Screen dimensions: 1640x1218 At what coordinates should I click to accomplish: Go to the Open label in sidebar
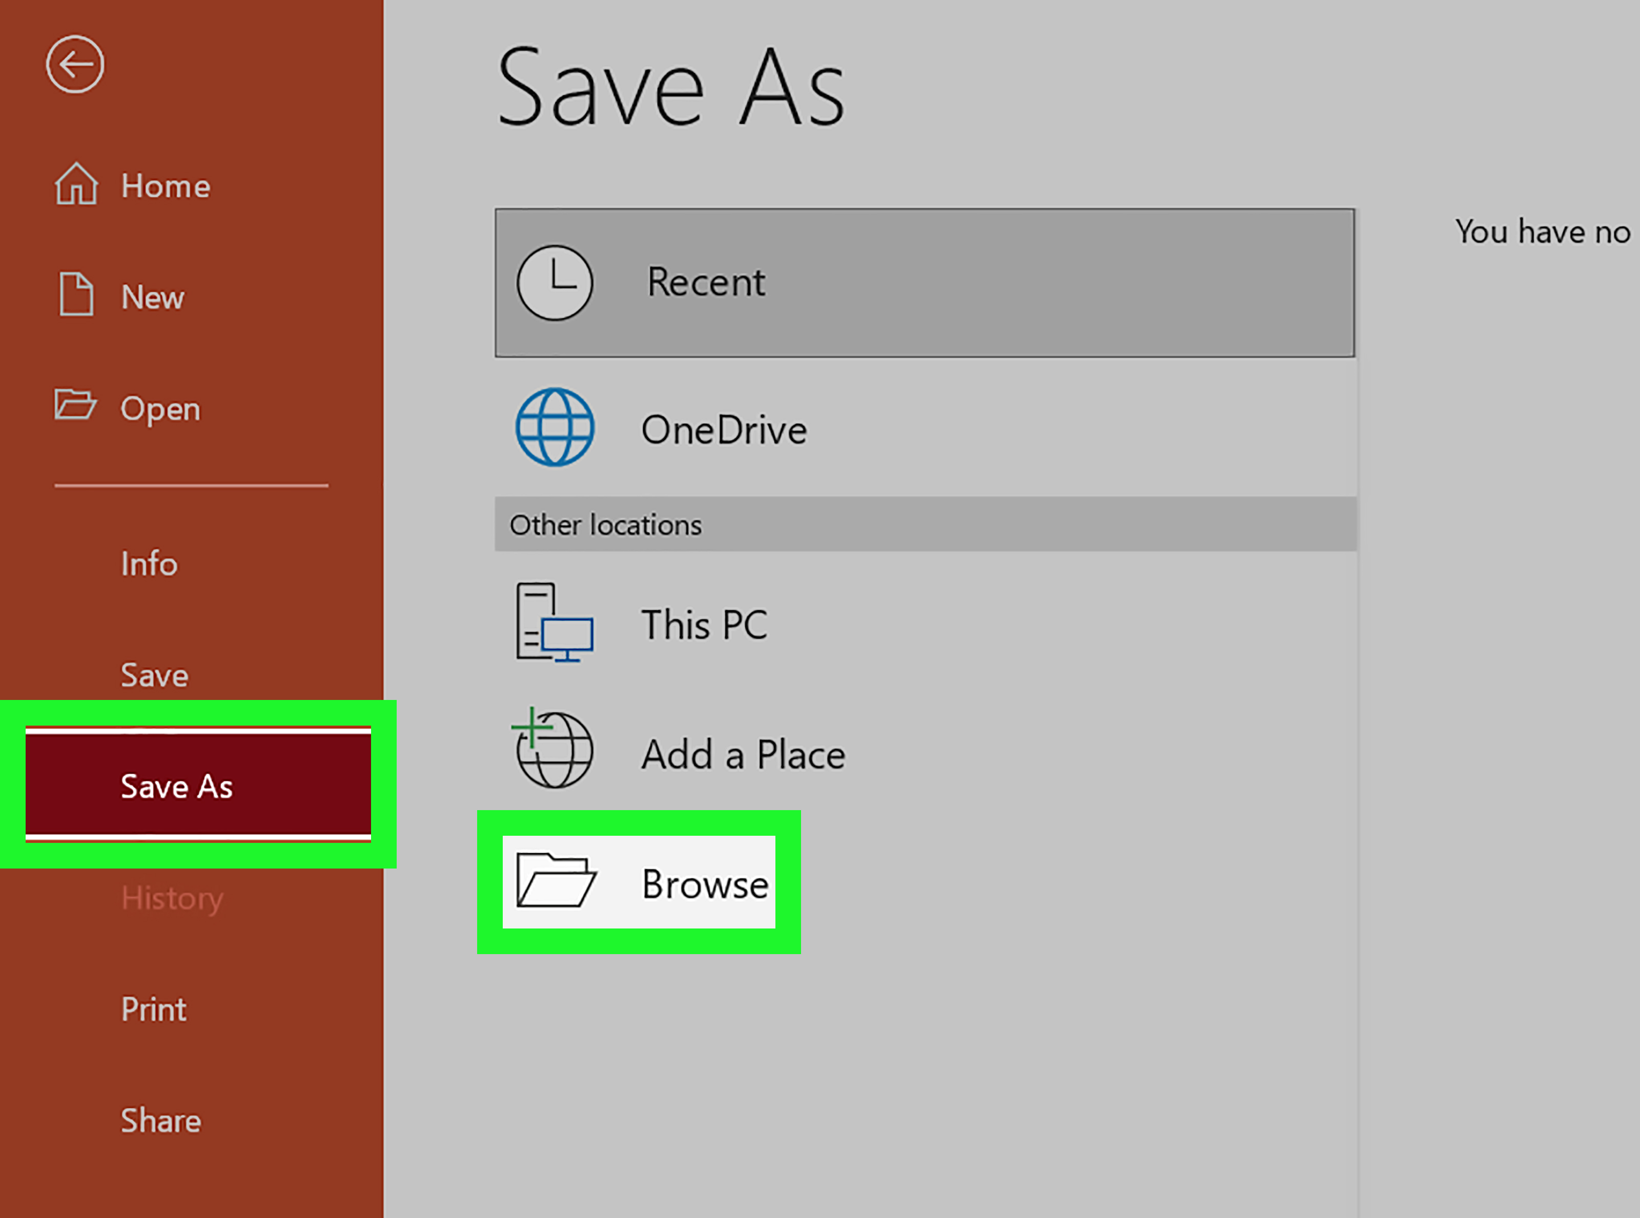[x=161, y=410]
